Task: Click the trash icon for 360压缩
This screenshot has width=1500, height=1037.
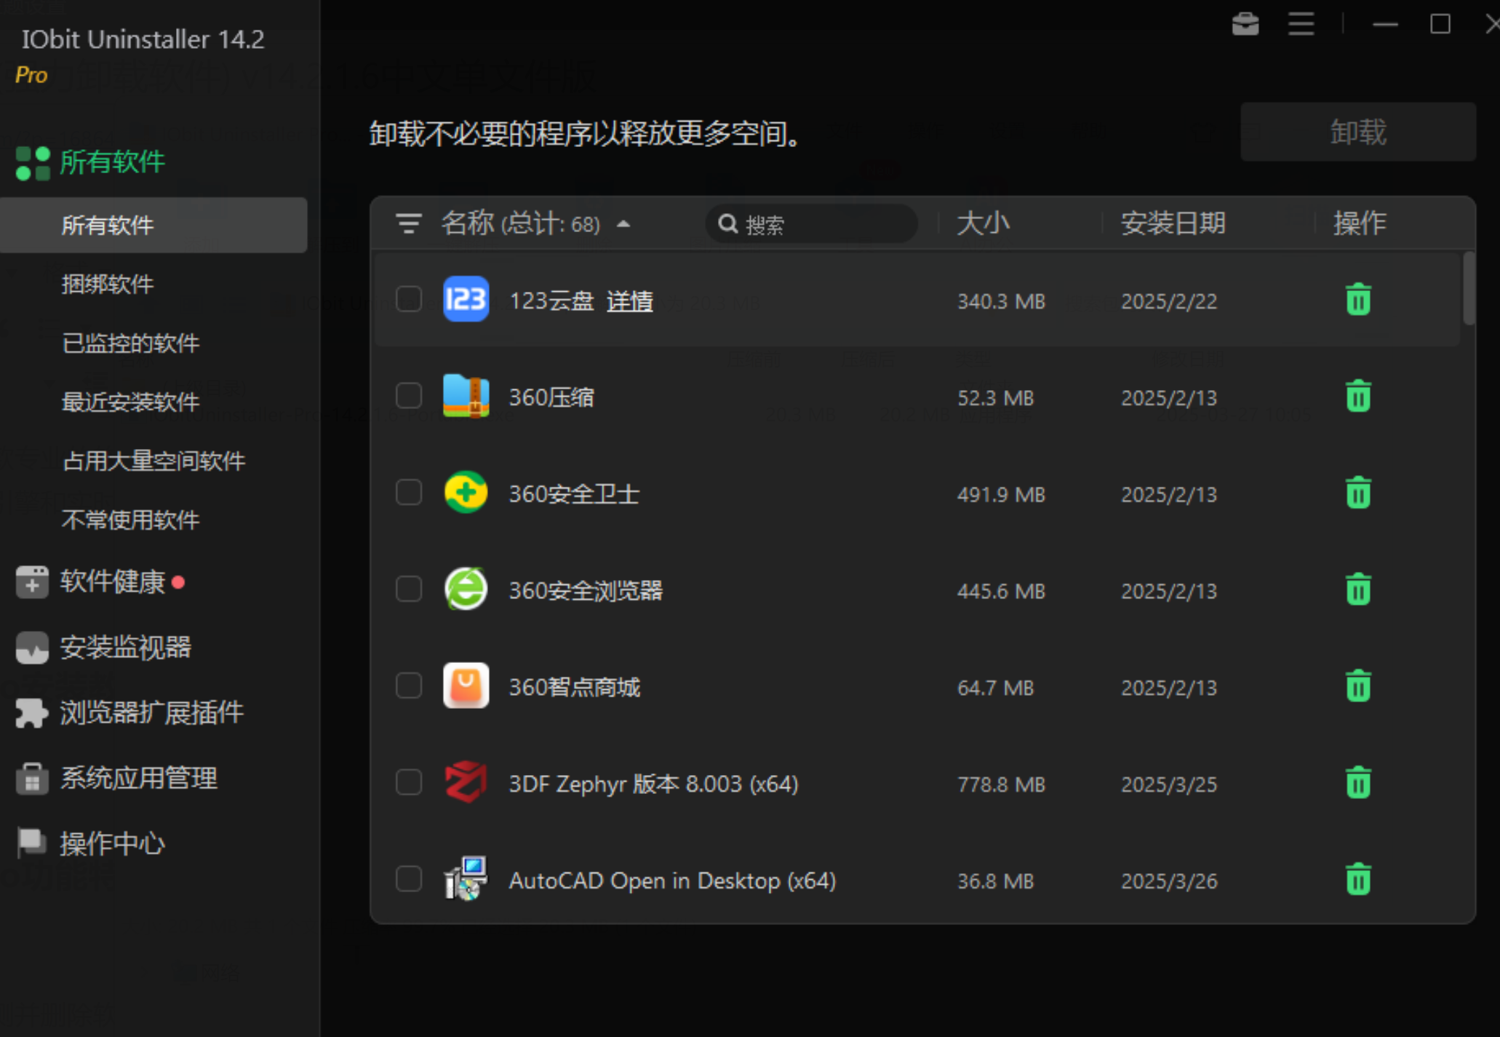Action: 1357,397
